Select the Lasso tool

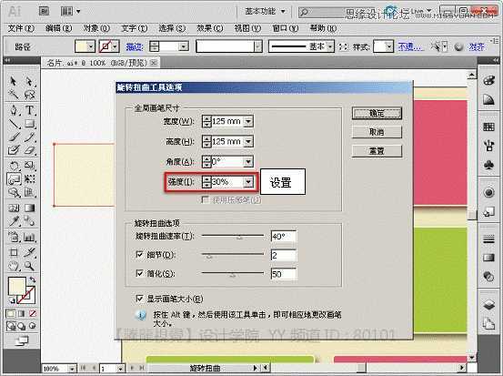[x=29, y=95]
